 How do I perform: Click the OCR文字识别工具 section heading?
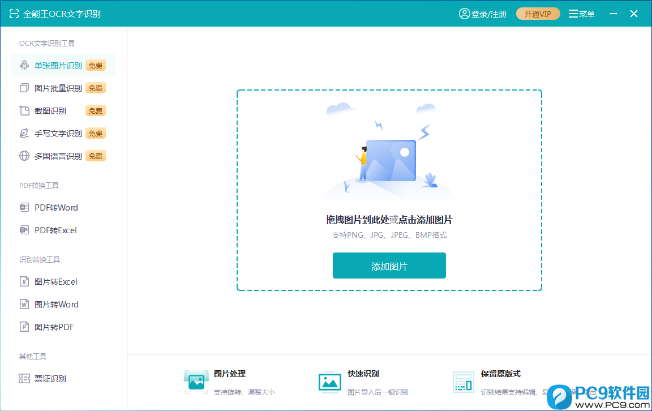pos(47,43)
